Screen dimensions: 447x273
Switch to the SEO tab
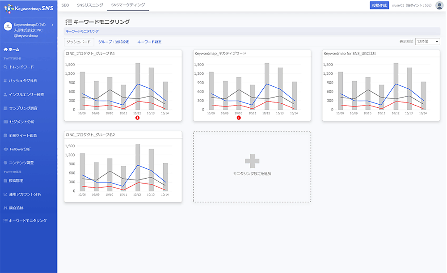65,5
